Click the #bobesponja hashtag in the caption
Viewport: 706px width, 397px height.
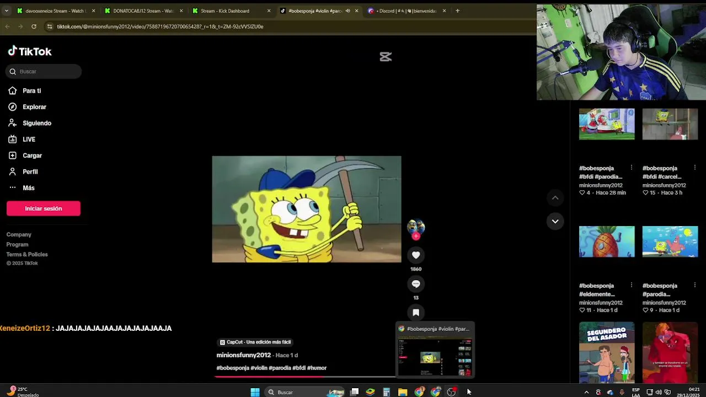[x=233, y=368]
